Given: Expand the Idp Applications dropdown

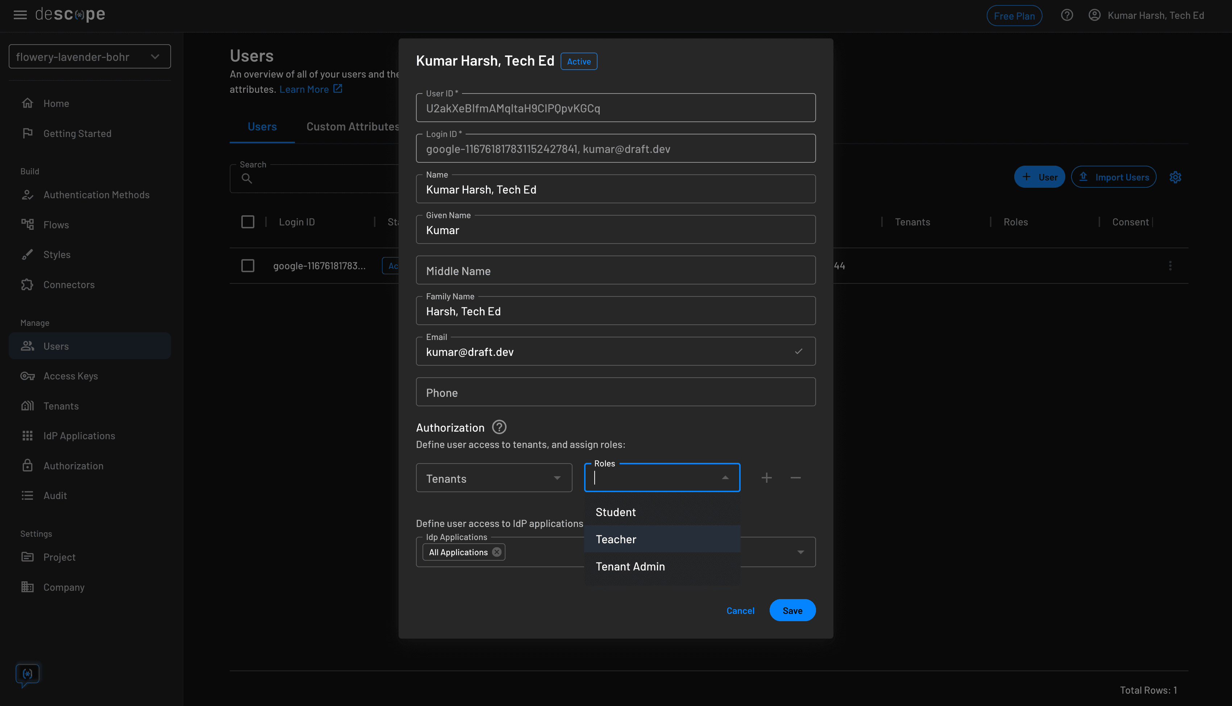Looking at the screenshot, I should tap(800, 552).
